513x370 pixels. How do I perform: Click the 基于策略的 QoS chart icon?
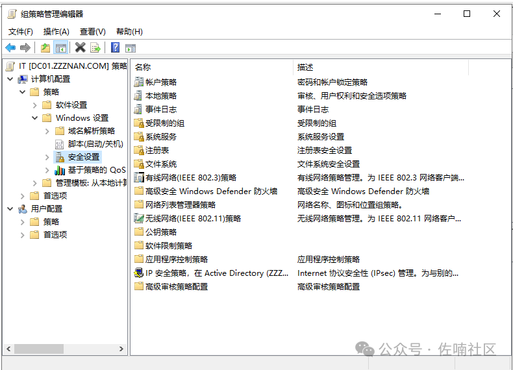tap(60, 170)
